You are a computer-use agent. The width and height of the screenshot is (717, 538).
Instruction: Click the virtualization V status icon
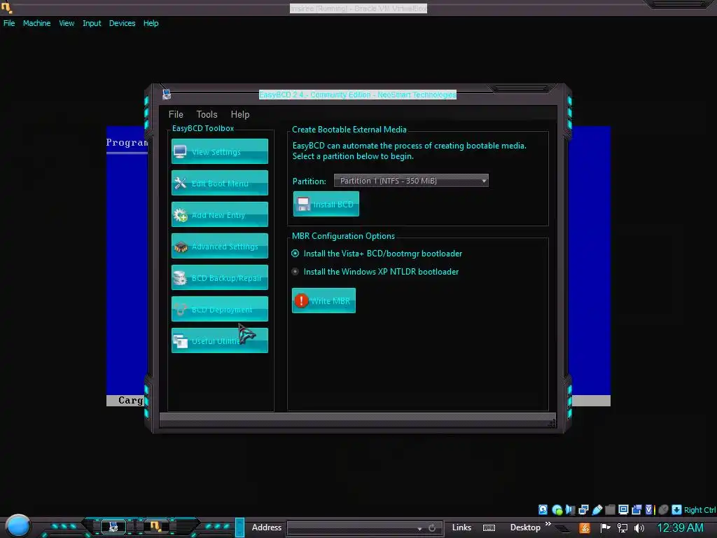pos(649,510)
